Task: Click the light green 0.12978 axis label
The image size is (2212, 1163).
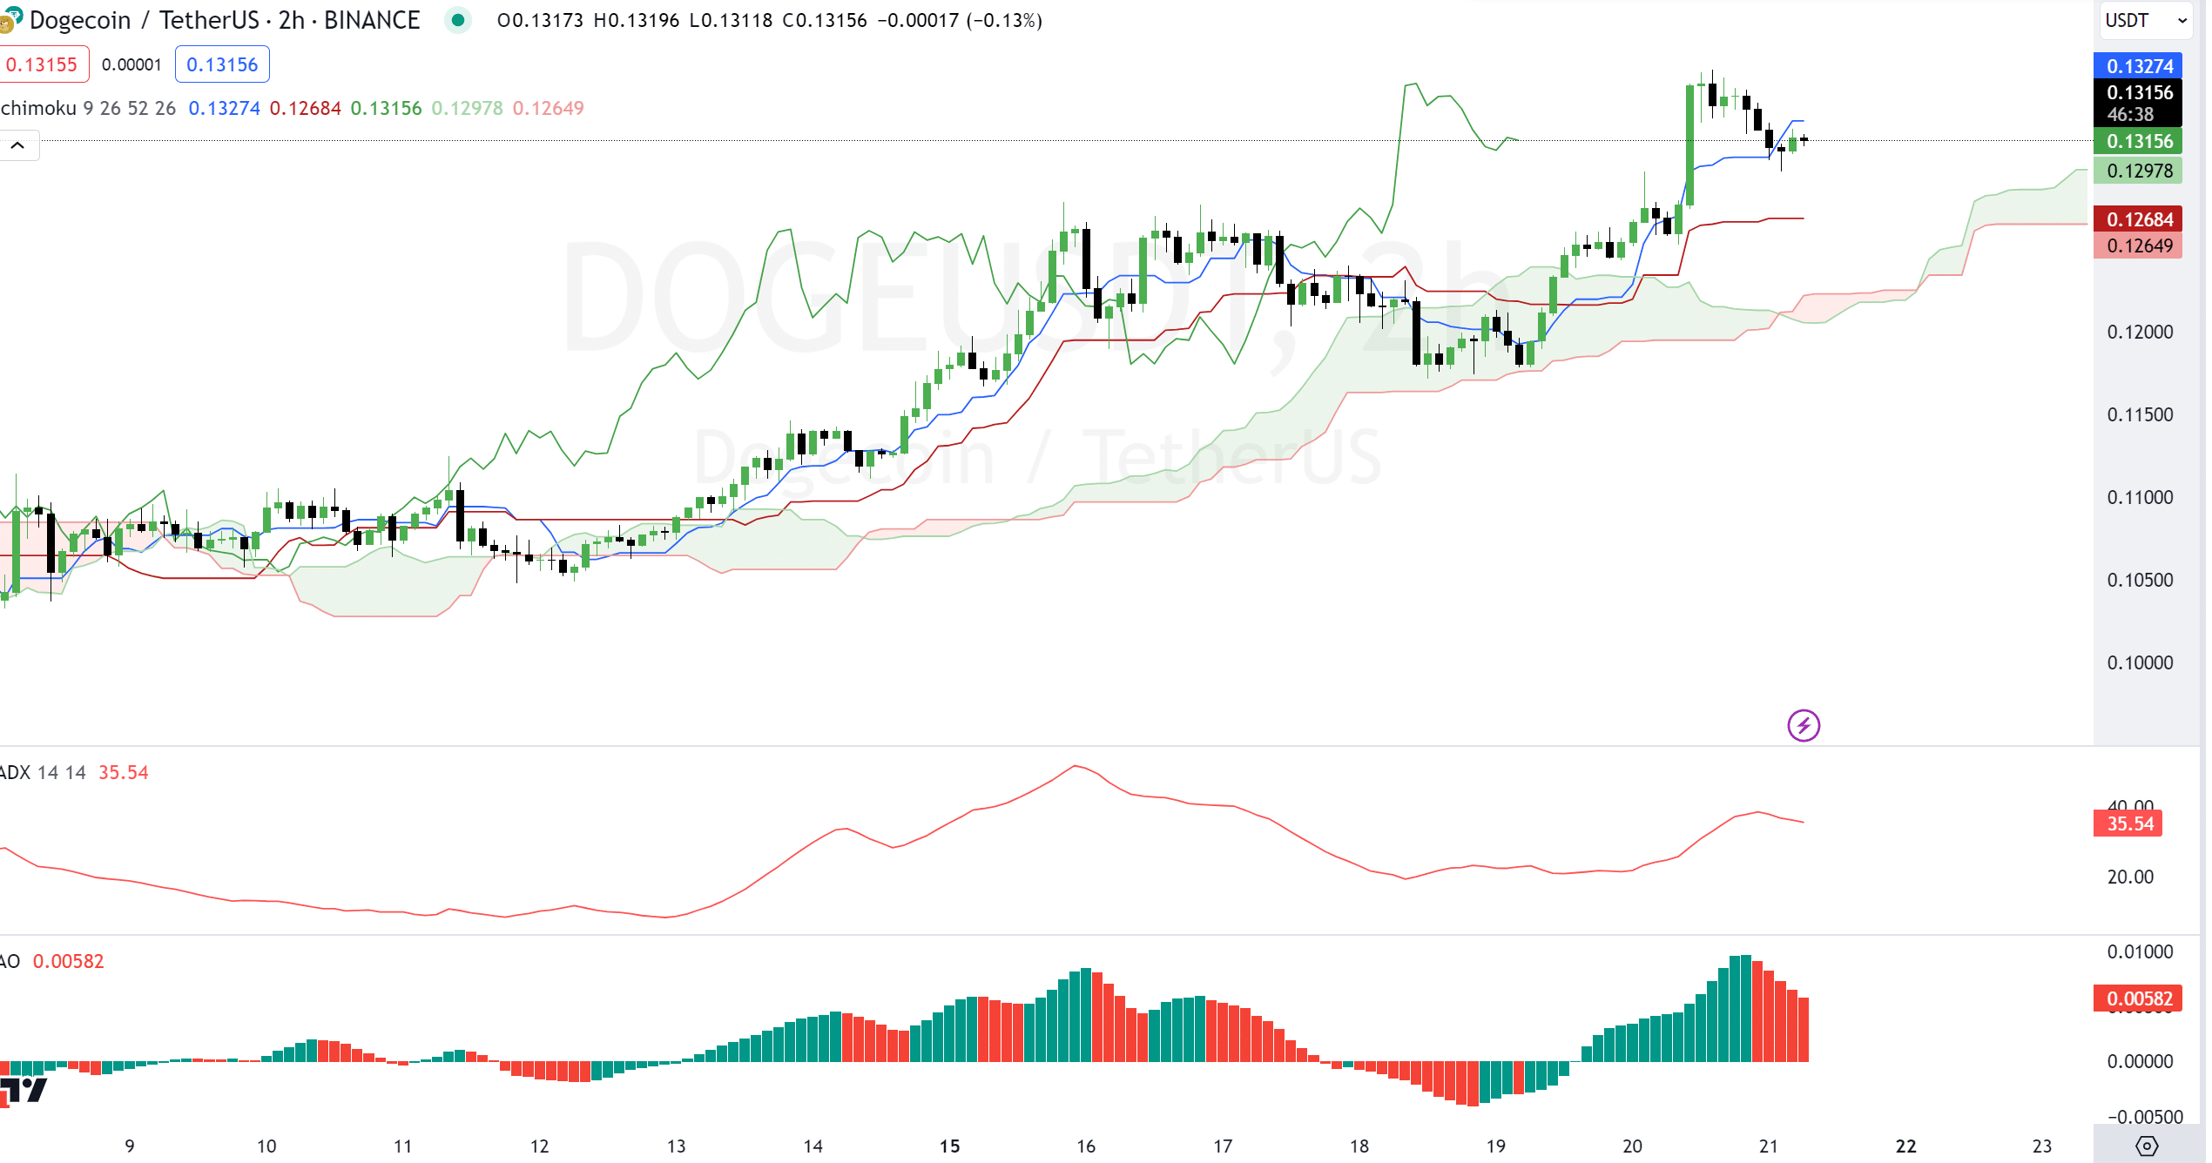Action: tap(2138, 171)
